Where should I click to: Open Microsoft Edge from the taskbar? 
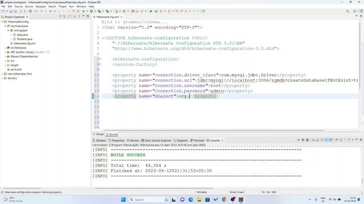coord(191,199)
